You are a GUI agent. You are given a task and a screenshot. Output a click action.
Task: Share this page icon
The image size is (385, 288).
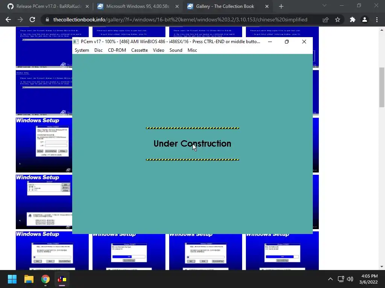click(326, 19)
